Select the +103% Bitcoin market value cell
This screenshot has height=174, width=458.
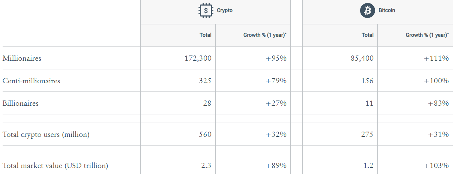(436, 165)
